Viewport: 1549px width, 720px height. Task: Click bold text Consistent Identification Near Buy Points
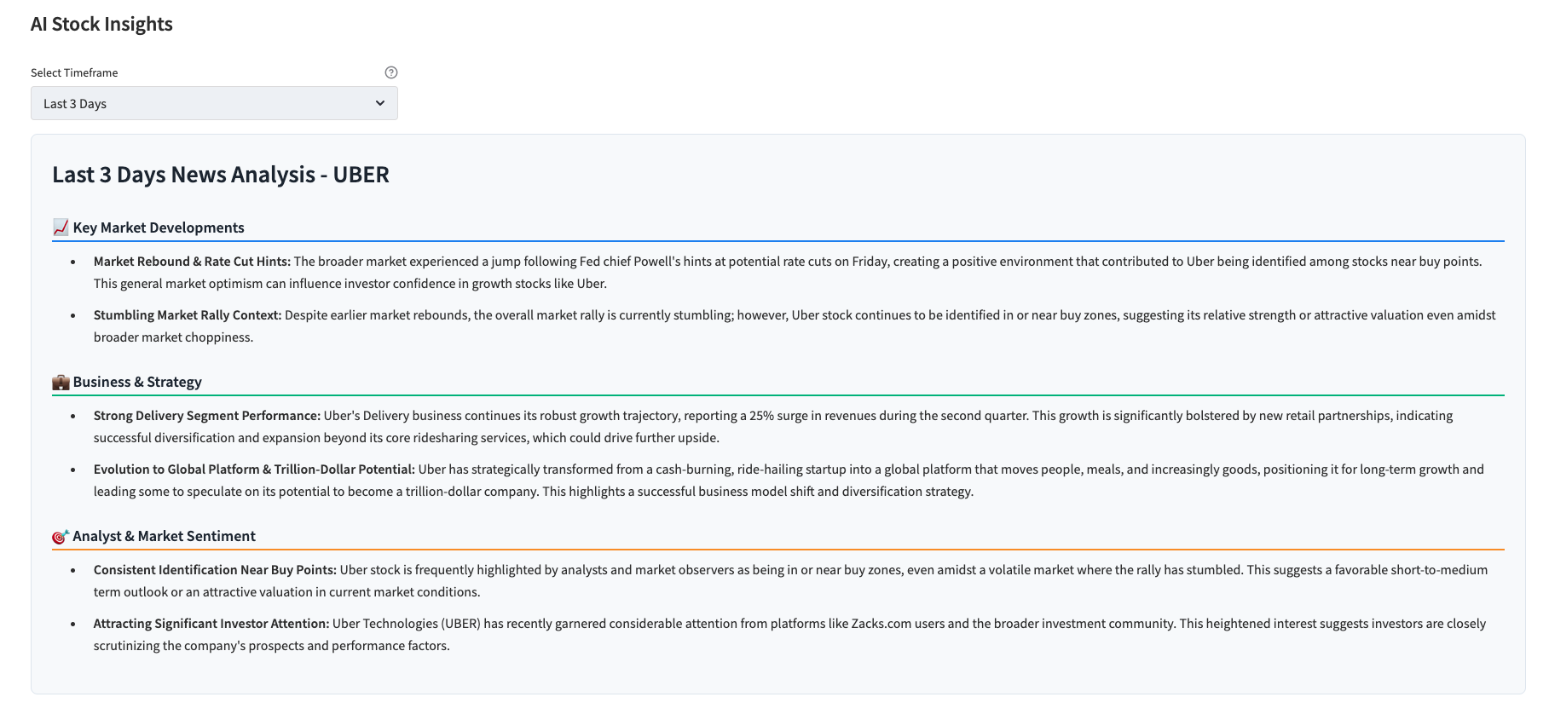pos(215,570)
